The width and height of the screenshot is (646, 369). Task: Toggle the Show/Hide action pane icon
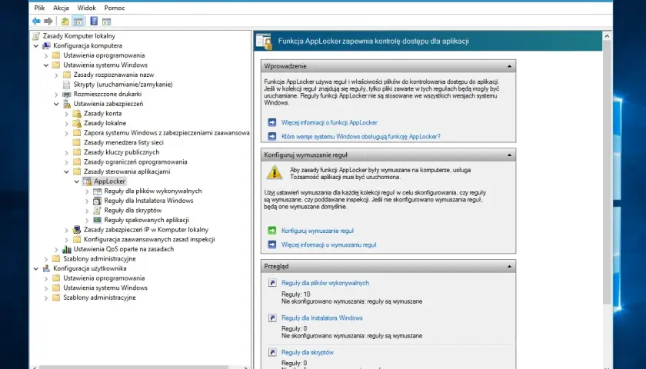point(106,22)
